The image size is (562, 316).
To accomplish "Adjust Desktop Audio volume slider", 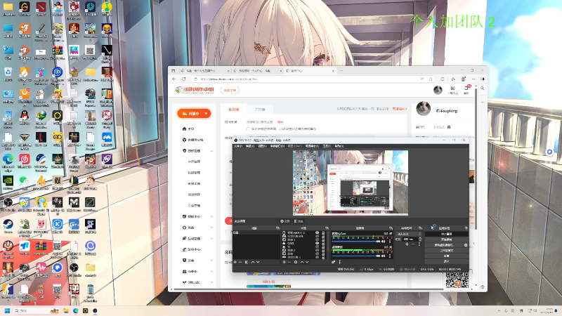I will pyautogui.click(x=356, y=256).
